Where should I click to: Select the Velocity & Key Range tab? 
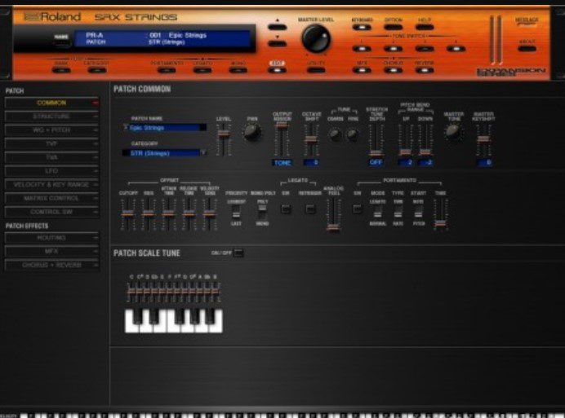coord(51,185)
